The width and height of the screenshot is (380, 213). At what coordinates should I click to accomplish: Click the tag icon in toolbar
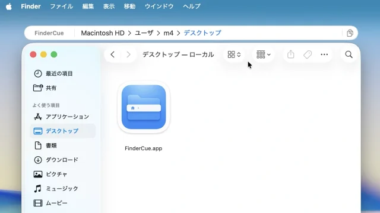308,54
